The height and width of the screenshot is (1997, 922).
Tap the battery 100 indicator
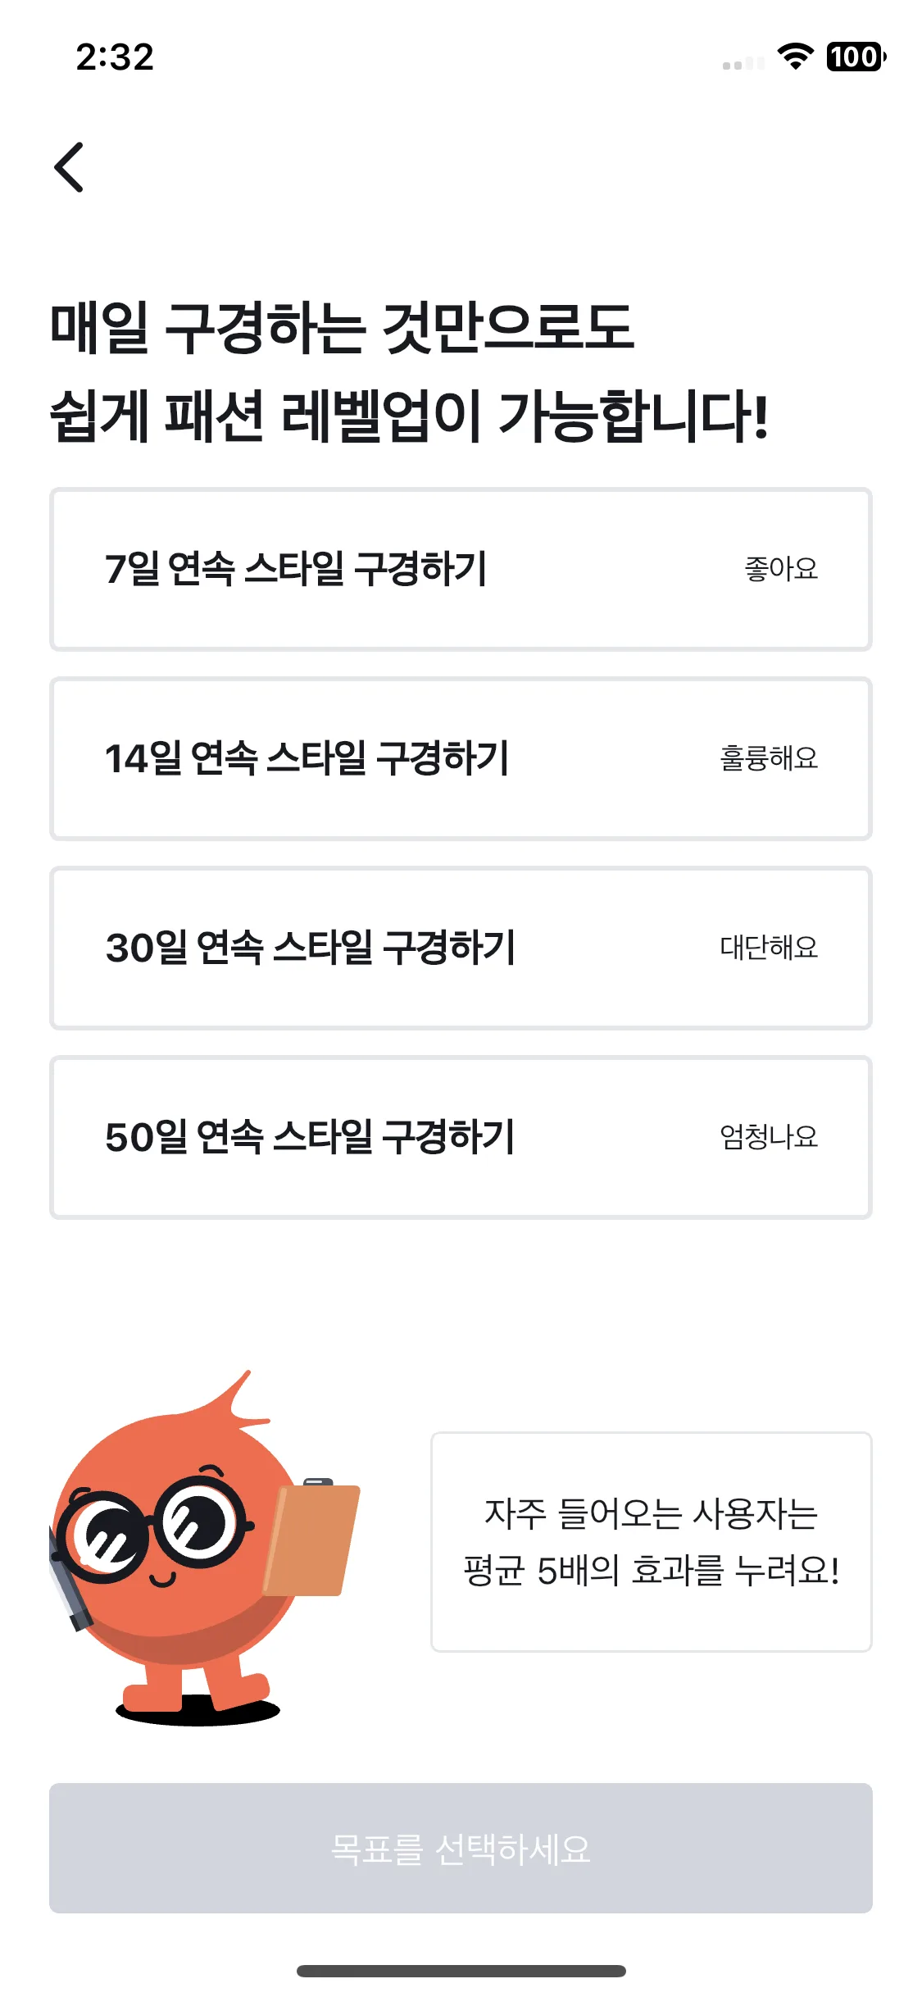856,57
